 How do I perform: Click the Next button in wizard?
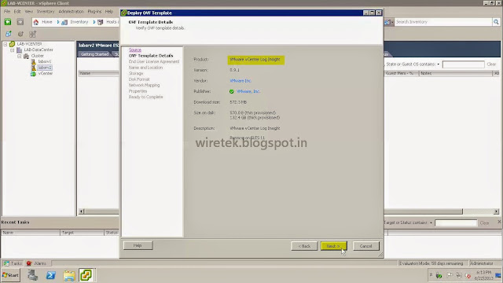coord(333,246)
